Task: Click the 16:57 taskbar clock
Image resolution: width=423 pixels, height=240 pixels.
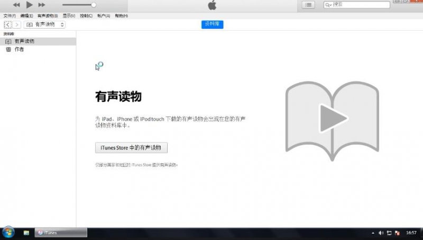Action: click(x=411, y=233)
